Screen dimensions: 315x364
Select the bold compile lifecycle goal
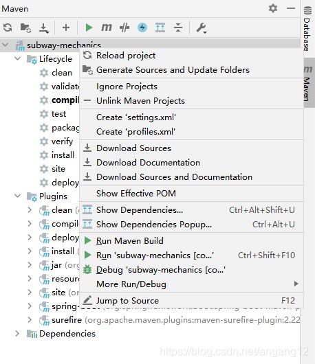(x=65, y=100)
